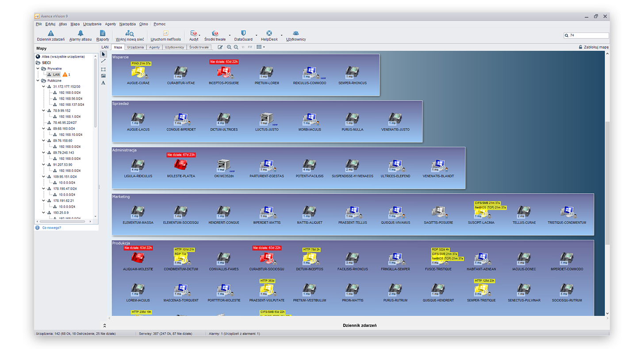This screenshot has height=349, width=644.
Task: Set map zoom to 1:1
Action: pyautogui.click(x=243, y=47)
